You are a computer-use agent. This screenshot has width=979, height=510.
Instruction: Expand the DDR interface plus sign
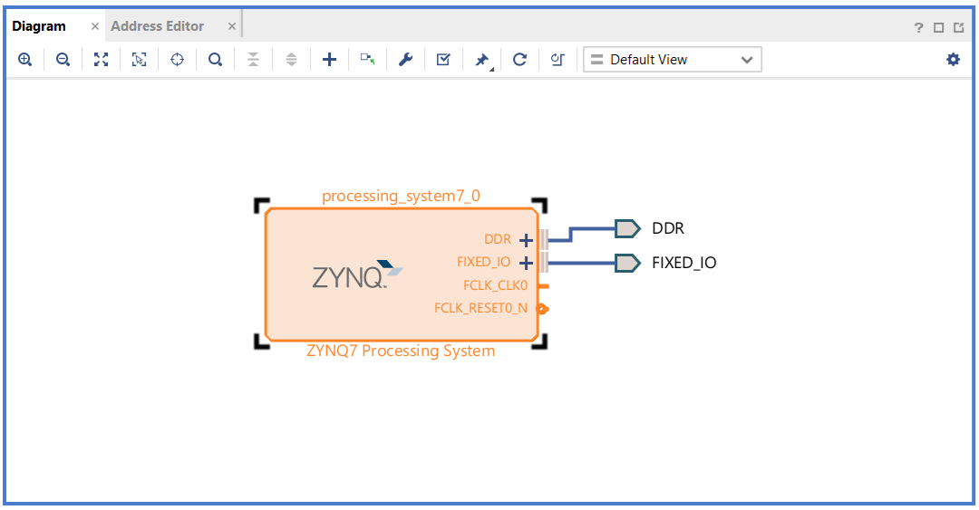tap(526, 240)
